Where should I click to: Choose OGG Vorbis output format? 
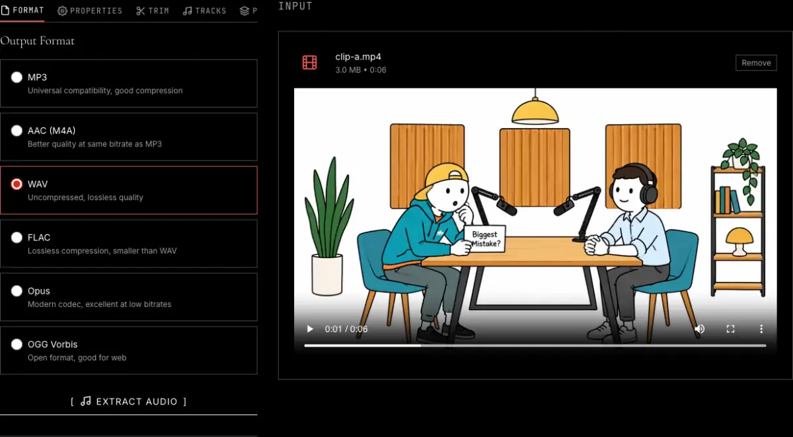pyautogui.click(x=128, y=351)
